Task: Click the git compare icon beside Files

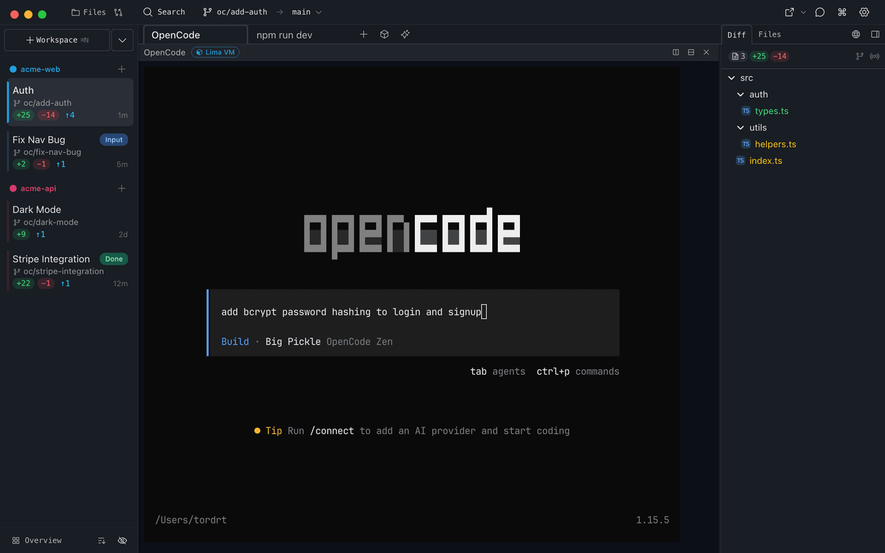Action: [x=118, y=12]
